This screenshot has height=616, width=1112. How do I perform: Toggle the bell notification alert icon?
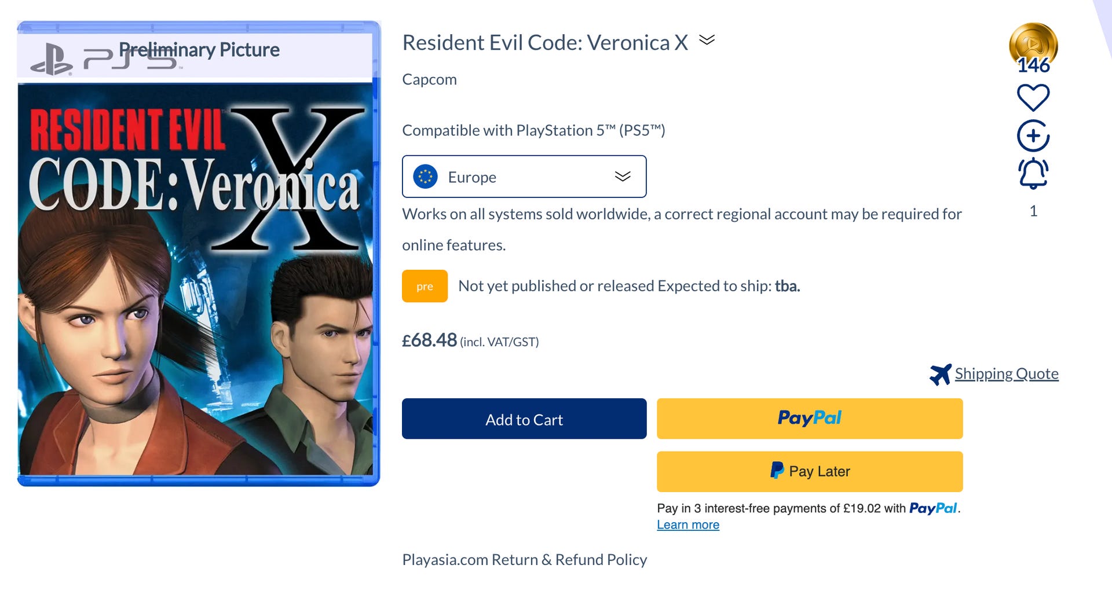coord(1033,173)
